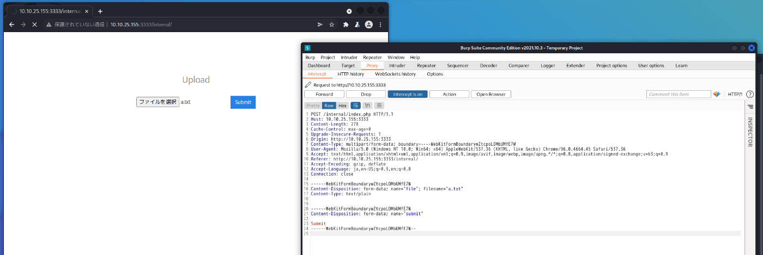763x255 pixels.
Task: Click the Chrome forward arrow
Action: [x=23, y=24]
